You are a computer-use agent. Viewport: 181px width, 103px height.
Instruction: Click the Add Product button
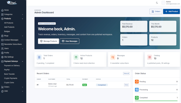point(171,12)
